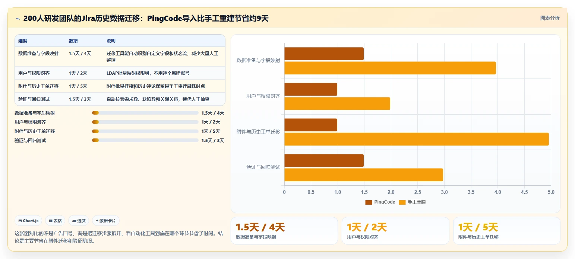575x259 pixels.
Task: Click the LDAP批量映射权限组 description
Action: (x=148, y=73)
